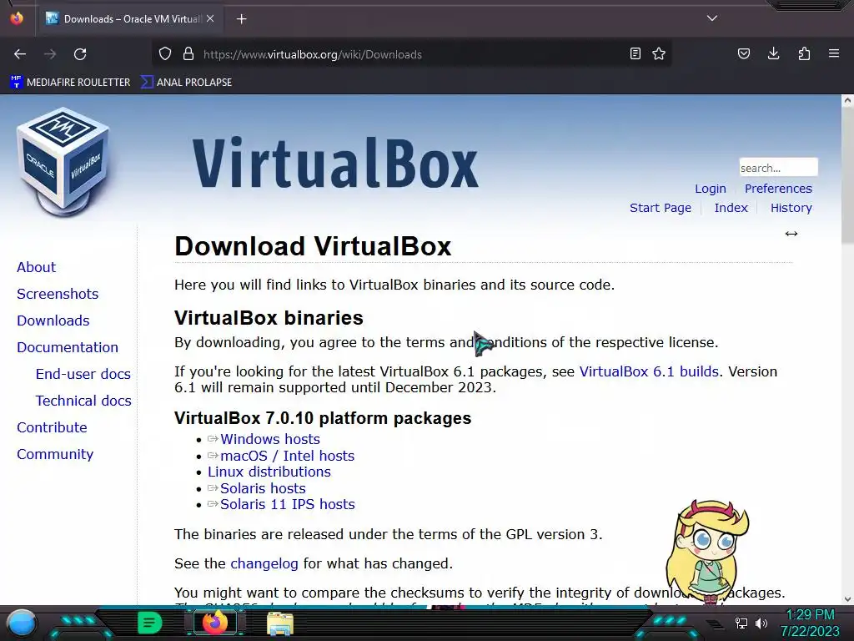Open Community in the sidebar
Image resolution: width=854 pixels, height=641 pixels.
[x=55, y=454]
